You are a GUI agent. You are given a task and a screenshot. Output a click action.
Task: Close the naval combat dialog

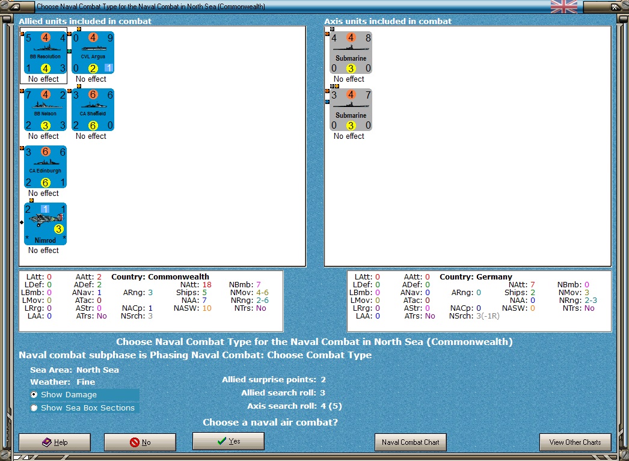tap(615, 7)
